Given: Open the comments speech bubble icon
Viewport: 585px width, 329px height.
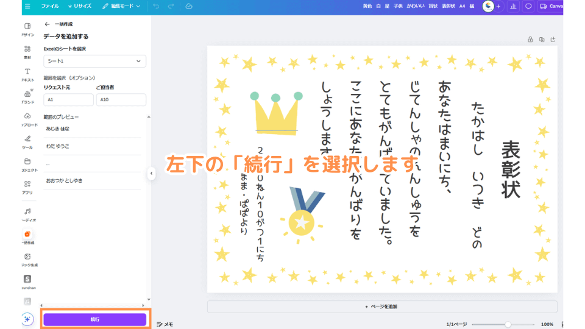Looking at the screenshot, I should pos(528,6).
